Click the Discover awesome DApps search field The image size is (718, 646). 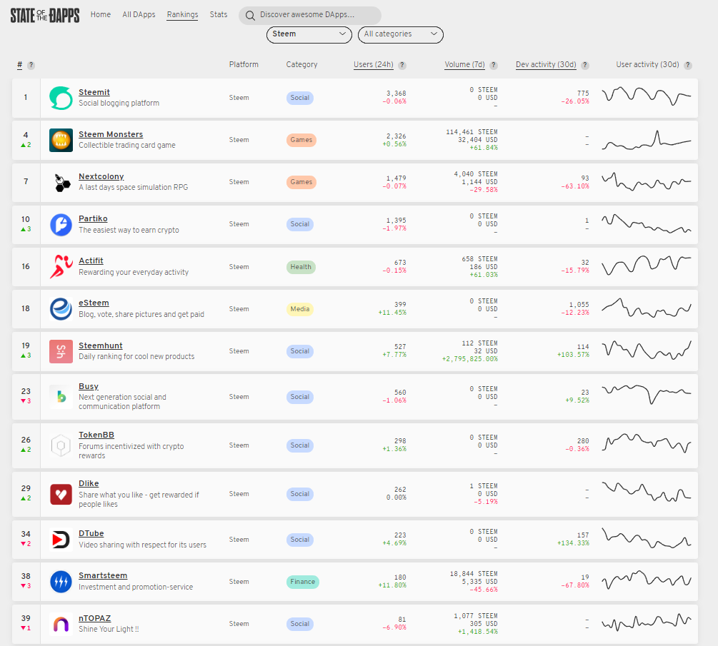(x=310, y=16)
